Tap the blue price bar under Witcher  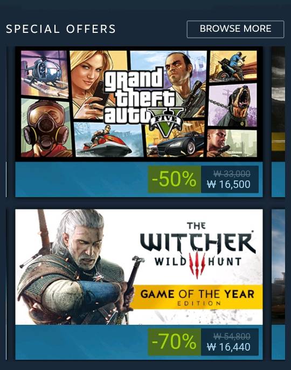point(139,342)
